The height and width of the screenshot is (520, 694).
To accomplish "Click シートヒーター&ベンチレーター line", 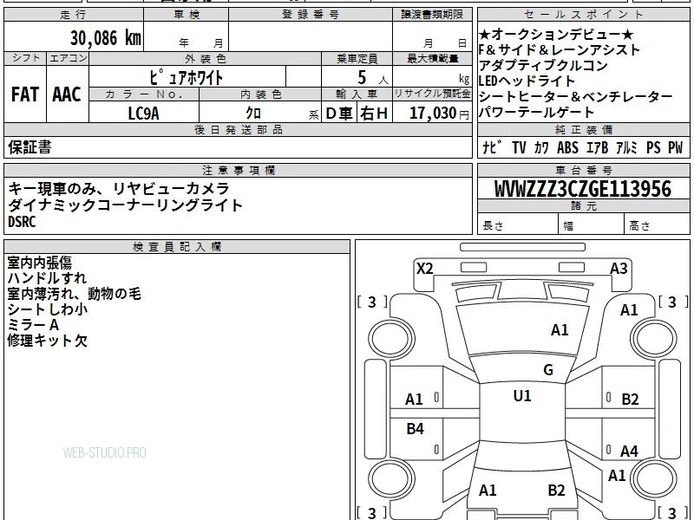I will click(x=575, y=96).
